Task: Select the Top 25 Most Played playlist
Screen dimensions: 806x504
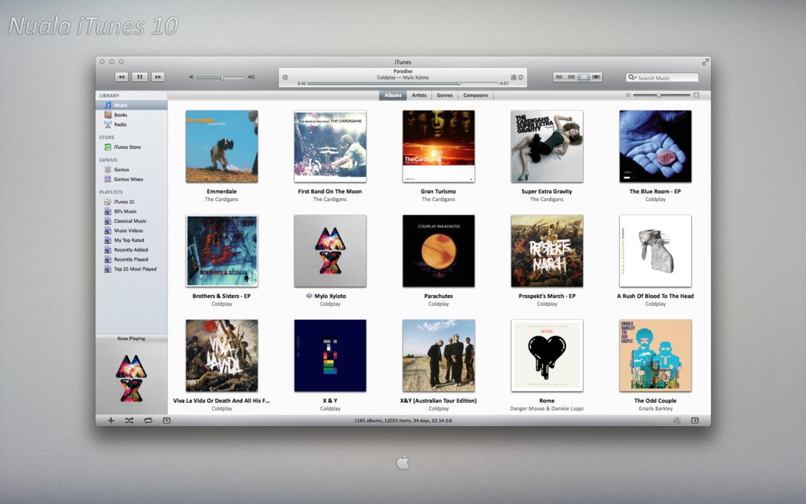Action: point(132,269)
